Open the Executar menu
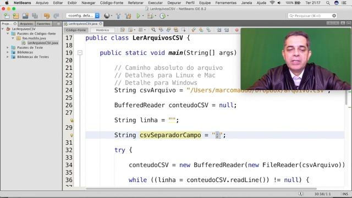The image size is (352, 198). point(155,3)
